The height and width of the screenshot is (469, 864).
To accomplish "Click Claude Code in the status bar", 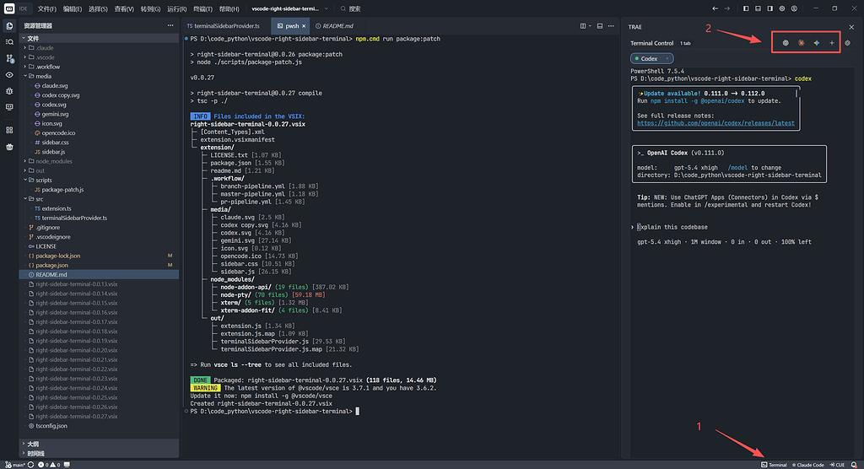I will click(807, 465).
